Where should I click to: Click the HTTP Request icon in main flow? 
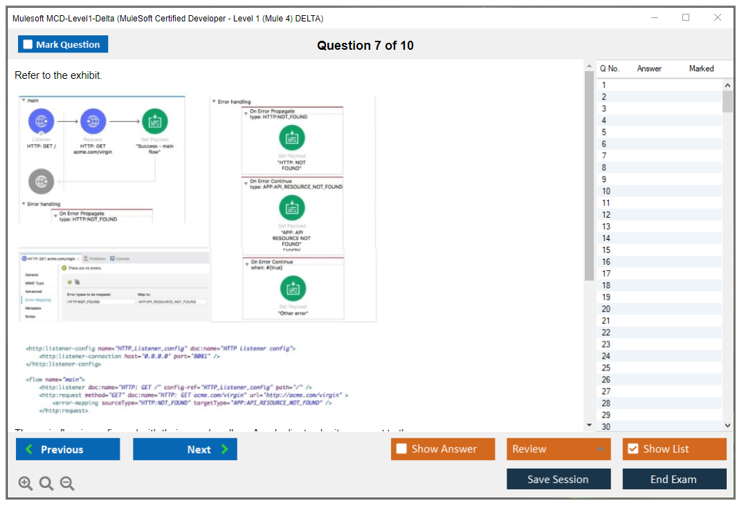point(93,122)
